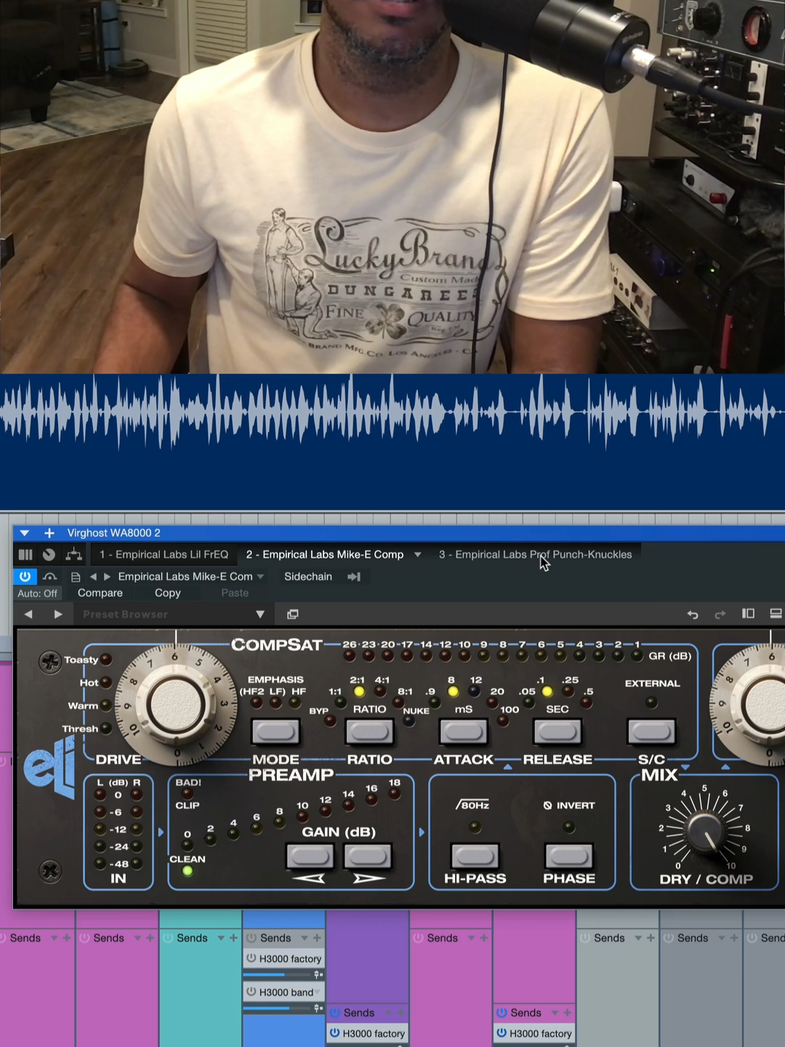The width and height of the screenshot is (785, 1047).
Task: Click the channel editor bars icon
Action: pos(25,555)
